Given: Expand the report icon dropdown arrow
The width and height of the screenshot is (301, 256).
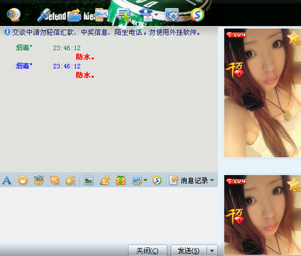Looking at the screenshot, I should (156, 15).
